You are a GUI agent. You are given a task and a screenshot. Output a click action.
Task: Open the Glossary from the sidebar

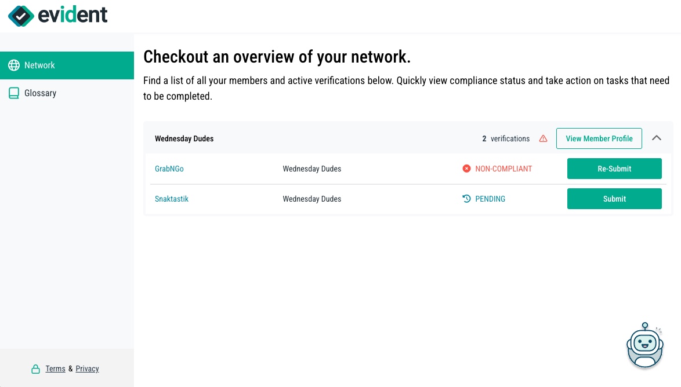(40, 93)
